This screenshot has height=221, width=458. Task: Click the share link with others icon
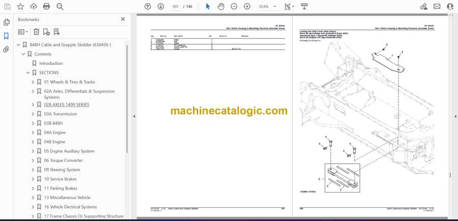(x=423, y=7)
